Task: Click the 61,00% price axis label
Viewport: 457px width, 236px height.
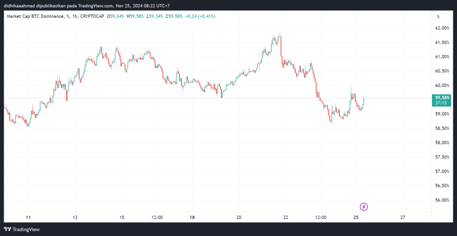Action: click(442, 57)
